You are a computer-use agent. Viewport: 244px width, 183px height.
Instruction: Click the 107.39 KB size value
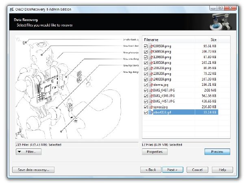point(209,79)
